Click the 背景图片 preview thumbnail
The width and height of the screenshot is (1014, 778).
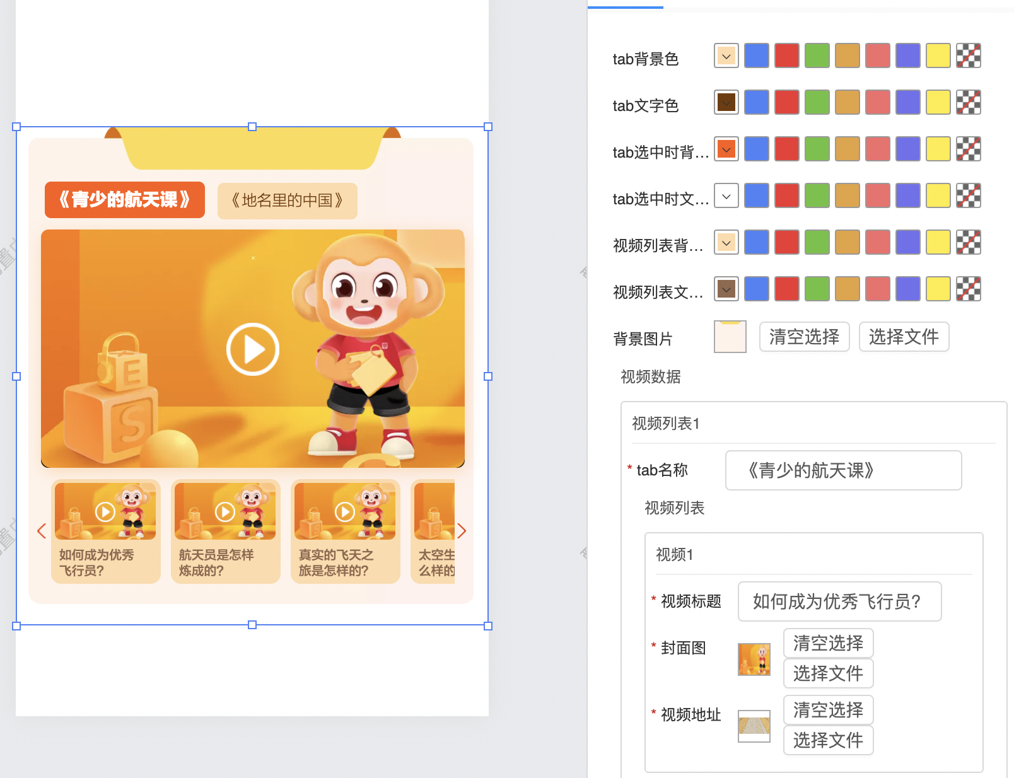(730, 337)
